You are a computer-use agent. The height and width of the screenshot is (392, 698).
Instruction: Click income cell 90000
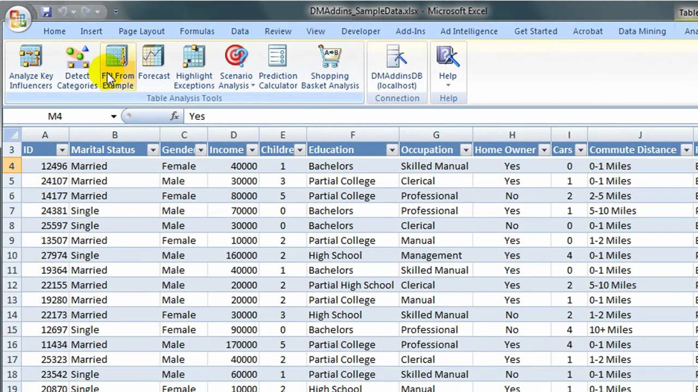[x=233, y=330]
